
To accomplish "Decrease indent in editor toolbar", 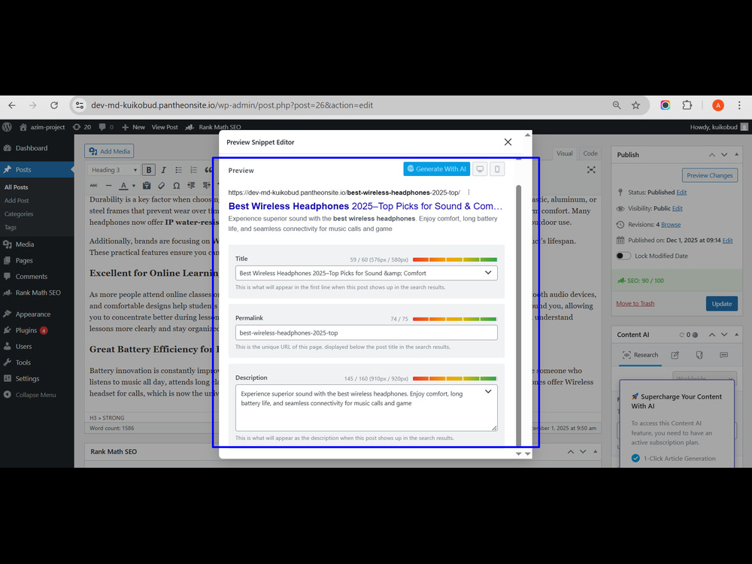I will click(191, 185).
